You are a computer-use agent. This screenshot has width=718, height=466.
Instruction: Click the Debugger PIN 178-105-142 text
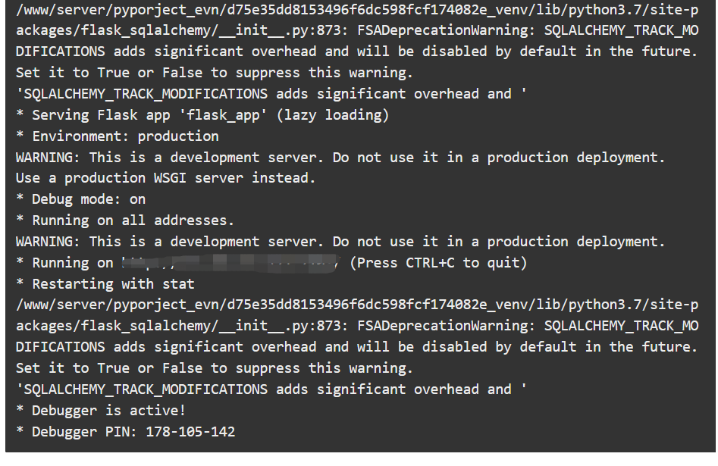125,432
